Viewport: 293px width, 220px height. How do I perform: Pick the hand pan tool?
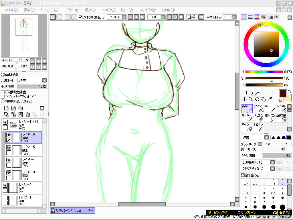[x=263, y=99]
